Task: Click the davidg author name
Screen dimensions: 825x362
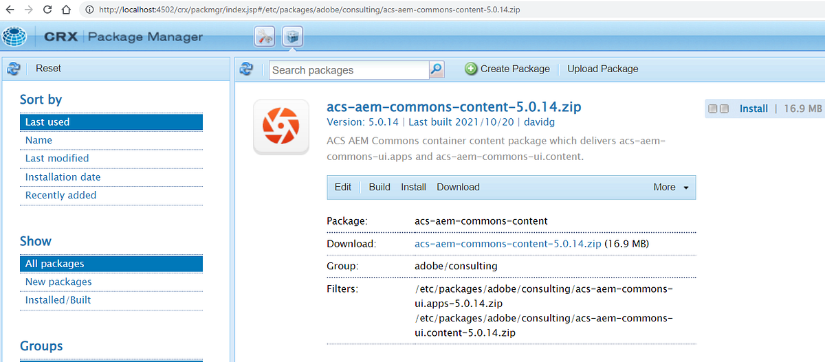Action: pyautogui.click(x=538, y=122)
